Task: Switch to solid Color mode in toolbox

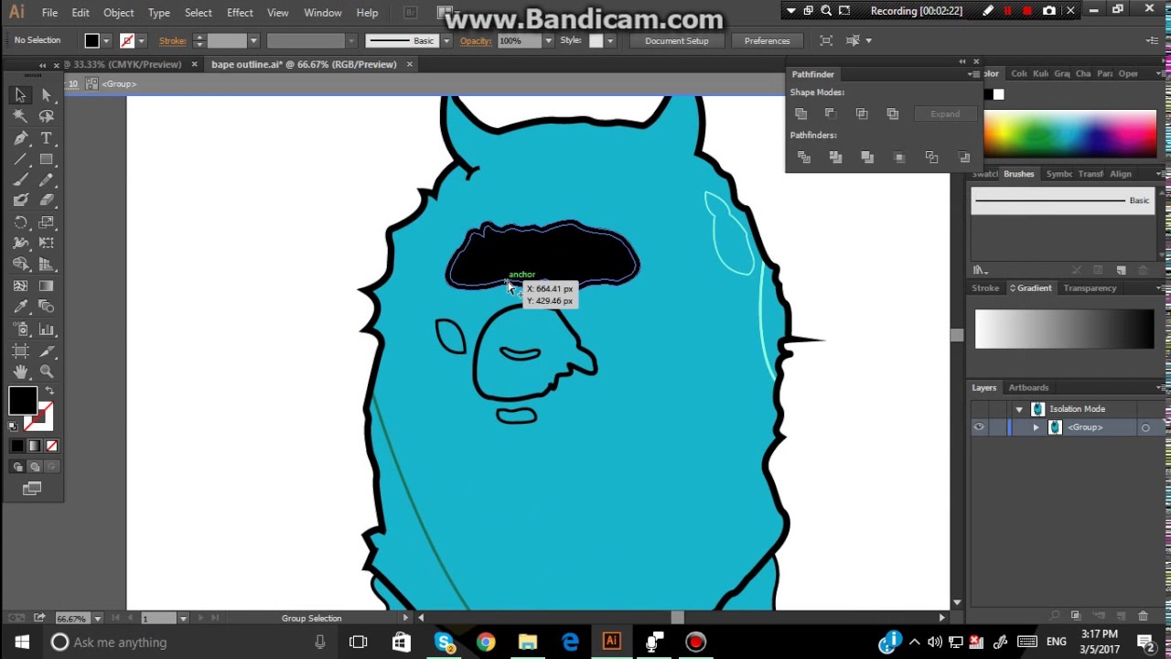Action: coord(17,446)
